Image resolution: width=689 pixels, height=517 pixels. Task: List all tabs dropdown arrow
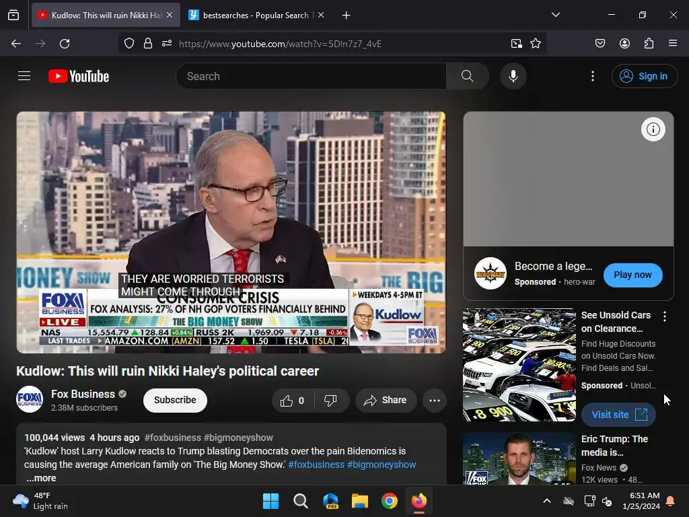(x=555, y=15)
